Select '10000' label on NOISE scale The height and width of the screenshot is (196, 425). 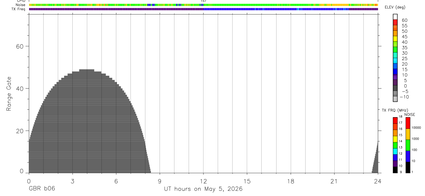click(416, 128)
